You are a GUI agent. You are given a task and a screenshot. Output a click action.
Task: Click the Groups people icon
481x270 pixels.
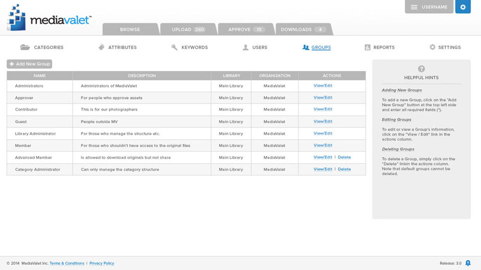coord(306,47)
